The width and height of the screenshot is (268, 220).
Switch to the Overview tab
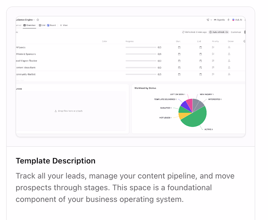[x=29, y=25]
